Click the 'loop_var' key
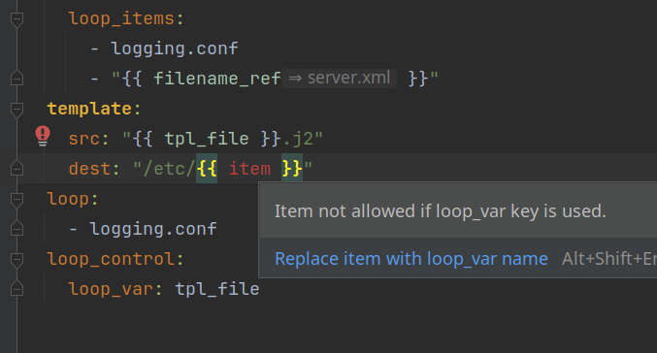 (111, 289)
